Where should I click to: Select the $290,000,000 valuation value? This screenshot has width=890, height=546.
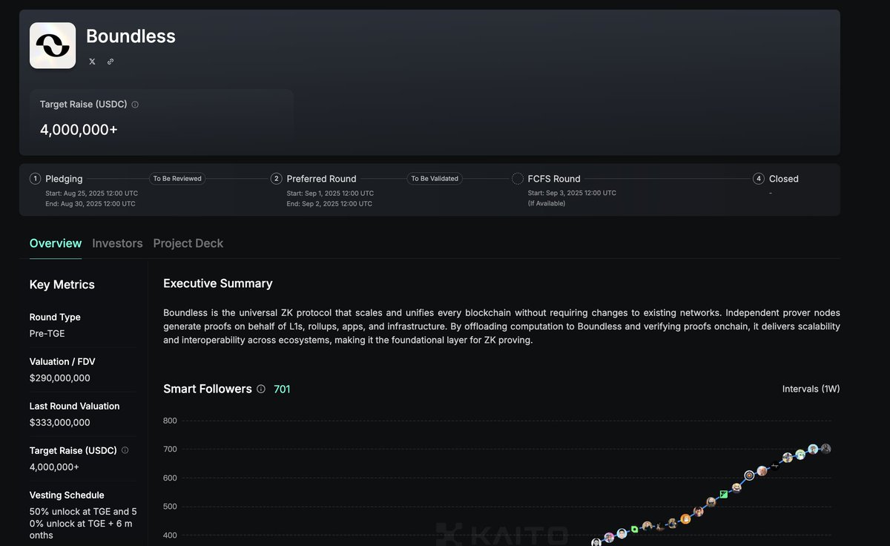pos(60,378)
